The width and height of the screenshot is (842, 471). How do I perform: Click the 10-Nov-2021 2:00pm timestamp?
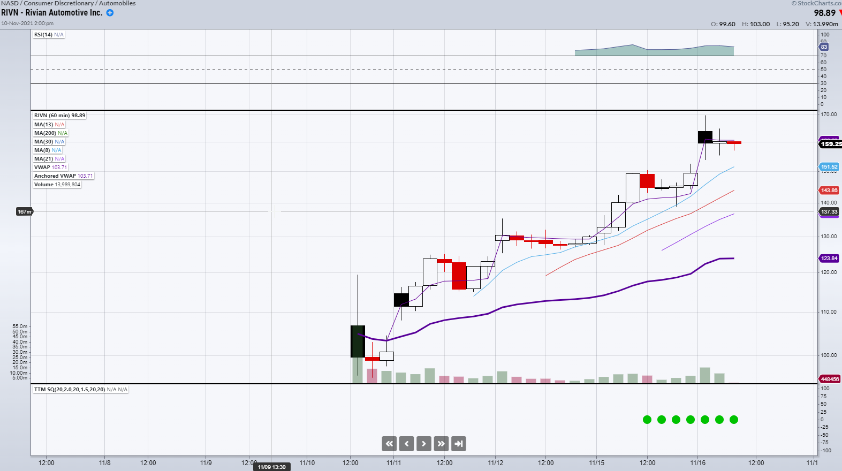pos(27,24)
